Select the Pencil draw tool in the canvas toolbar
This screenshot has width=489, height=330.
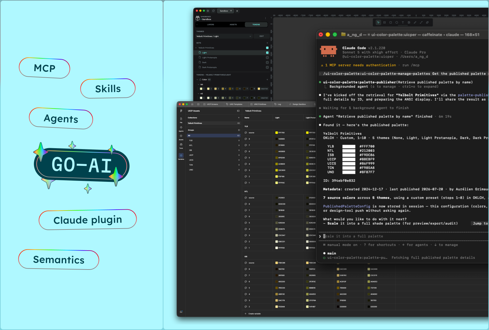tap(415, 22)
